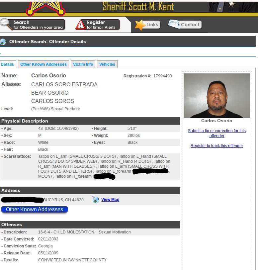Image resolution: width=258 pixels, height=270 pixels.
Task: Click the magnifying glass search icon
Action: (x=6, y=24)
